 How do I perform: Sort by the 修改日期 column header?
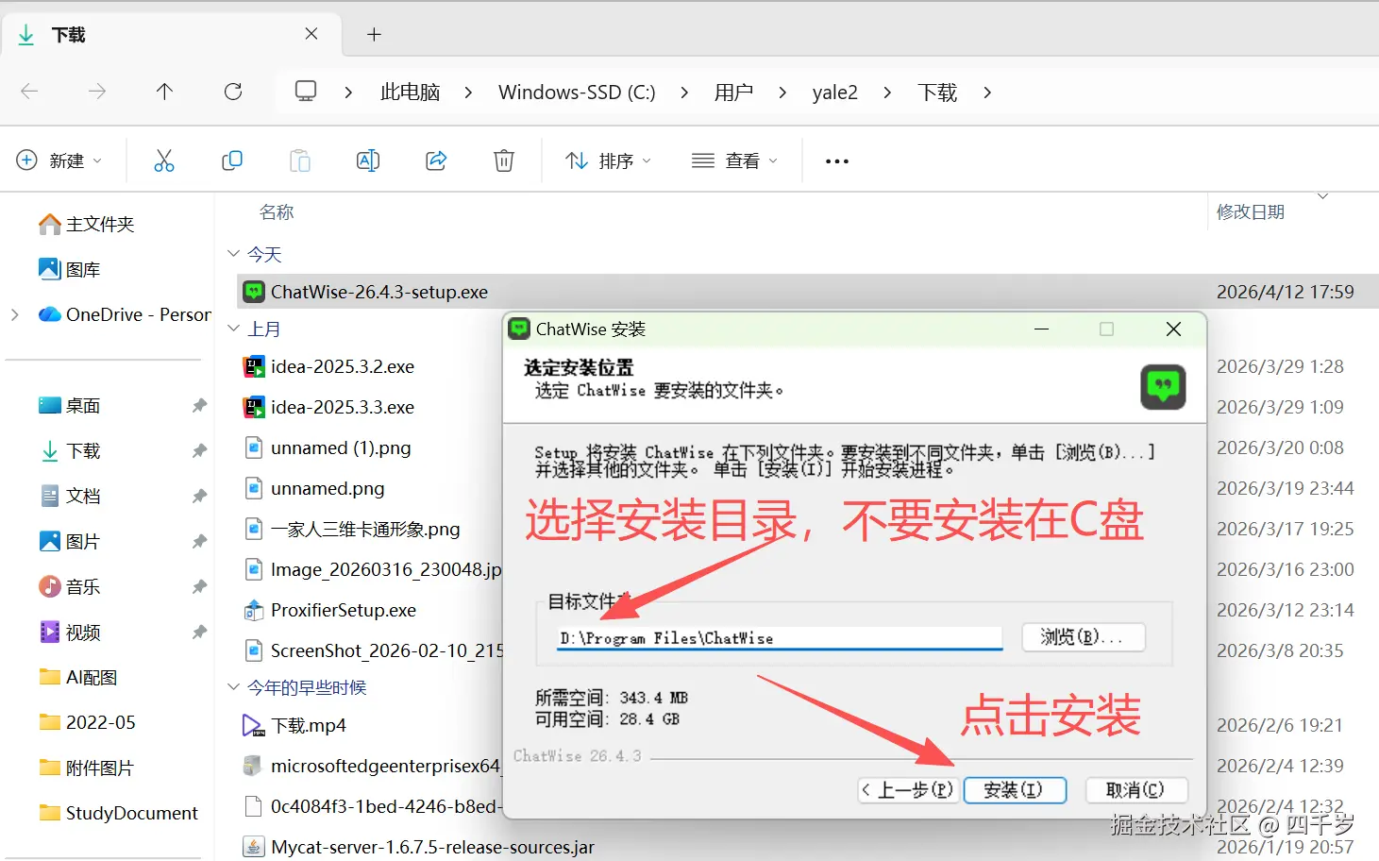1251,212
